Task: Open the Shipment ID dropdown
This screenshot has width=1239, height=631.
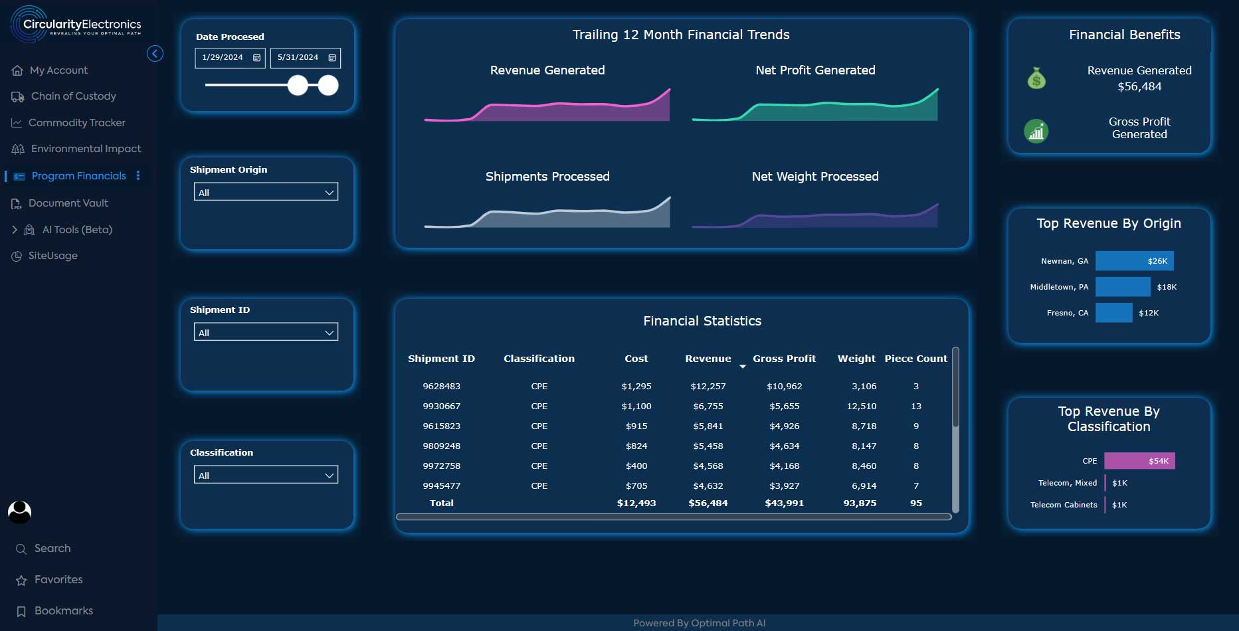Action: pos(266,332)
